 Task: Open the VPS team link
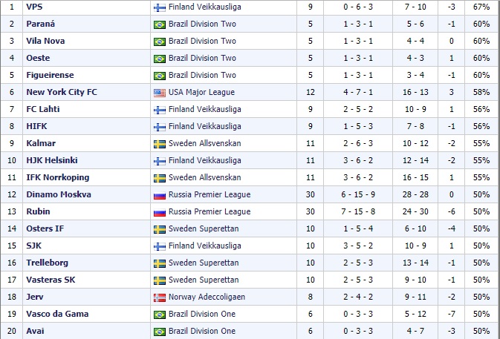click(34, 7)
